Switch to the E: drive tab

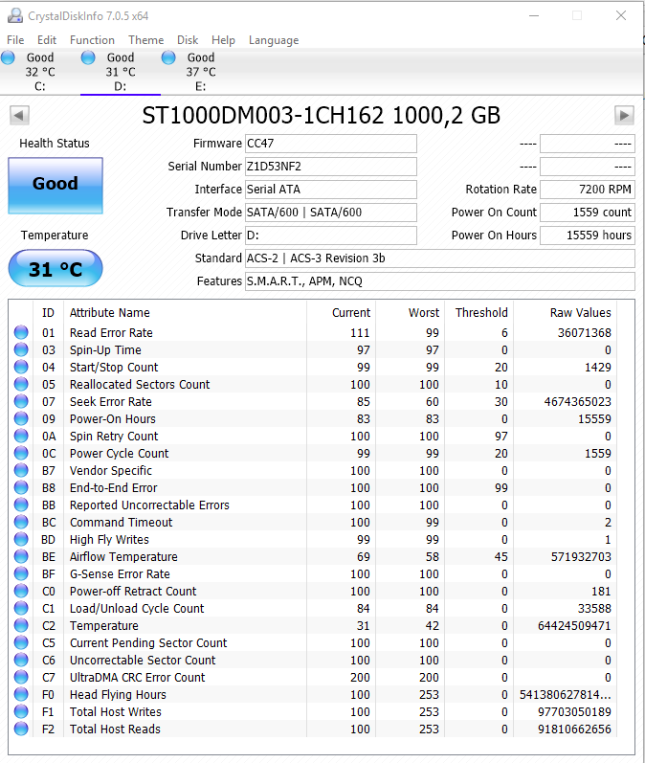[200, 72]
